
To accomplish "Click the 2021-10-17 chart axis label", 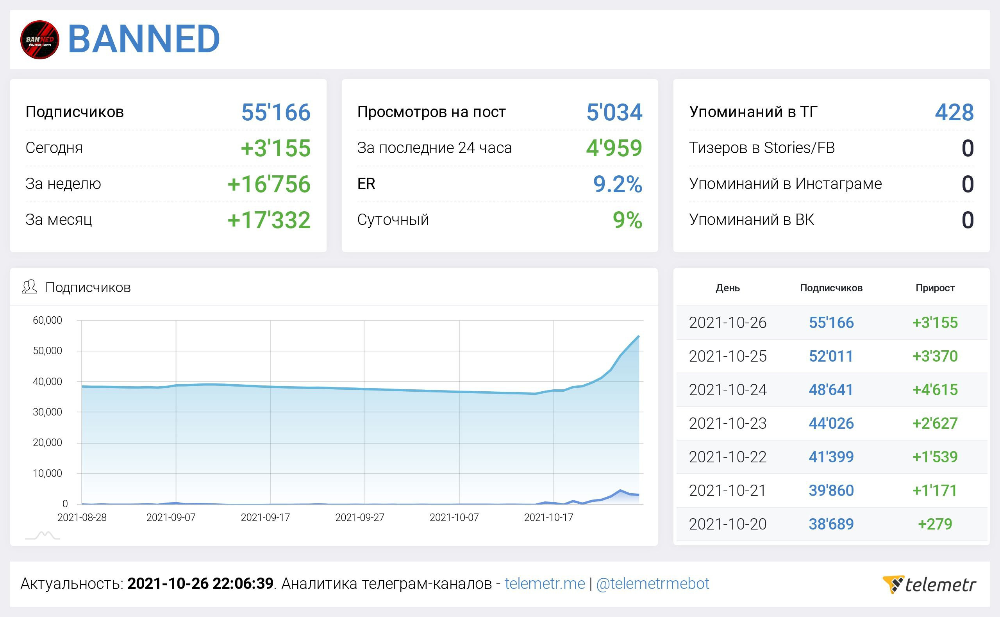I will [548, 517].
